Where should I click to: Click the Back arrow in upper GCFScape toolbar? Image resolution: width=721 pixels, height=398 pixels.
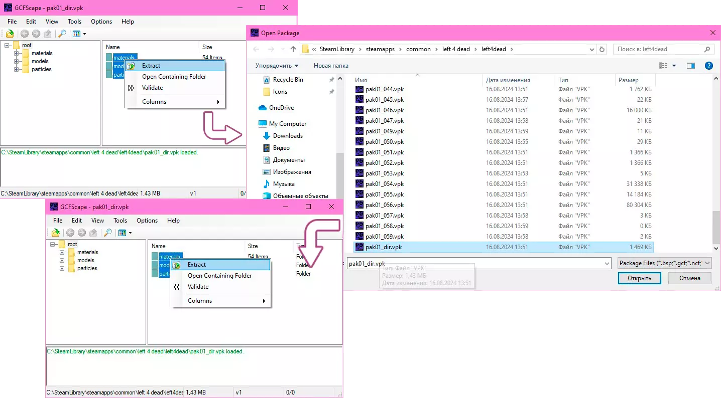(25, 34)
